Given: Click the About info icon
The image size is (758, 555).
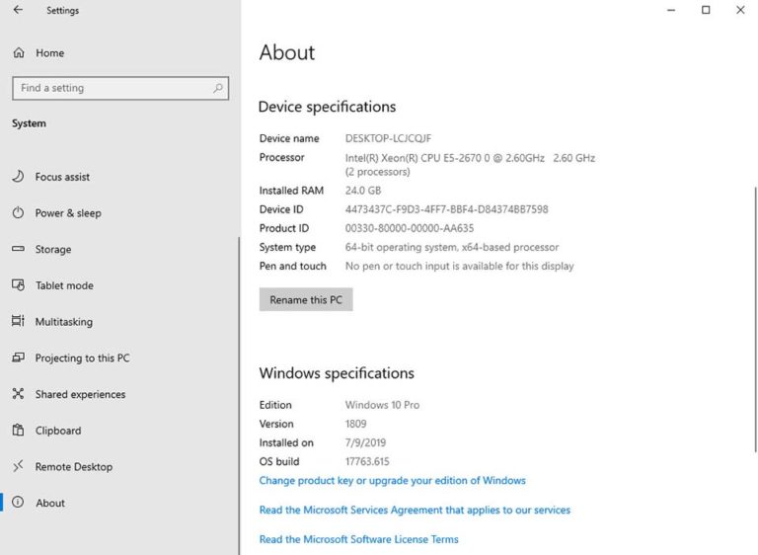Looking at the screenshot, I should point(18,503).
